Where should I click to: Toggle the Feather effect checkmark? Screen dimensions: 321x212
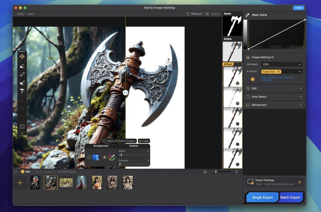[238, 103]
